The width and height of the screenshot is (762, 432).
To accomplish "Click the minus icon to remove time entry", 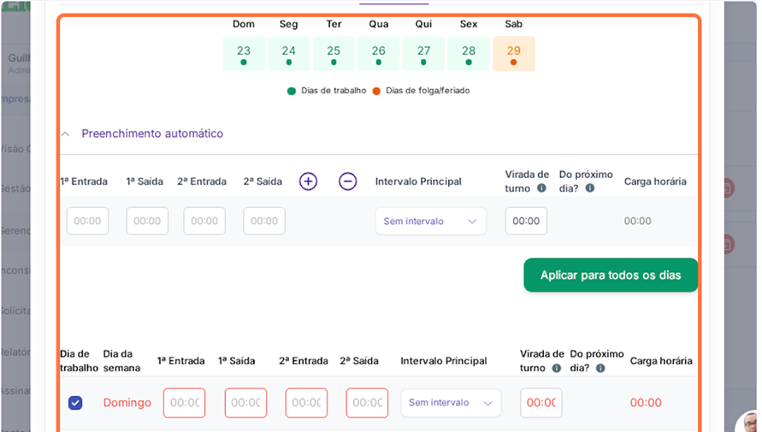I will (347, 181).
